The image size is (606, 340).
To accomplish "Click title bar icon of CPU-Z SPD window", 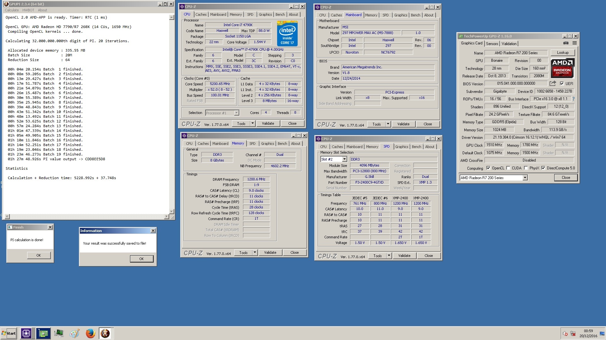I will pyautogui.click(x=318, y=139).
